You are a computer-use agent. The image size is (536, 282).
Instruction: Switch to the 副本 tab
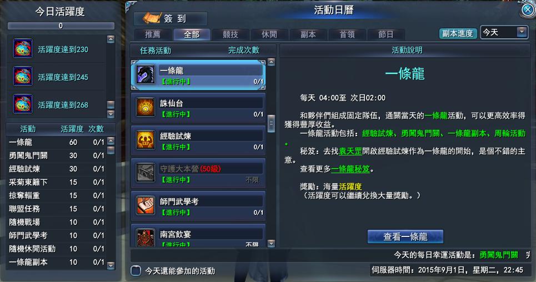308,34
